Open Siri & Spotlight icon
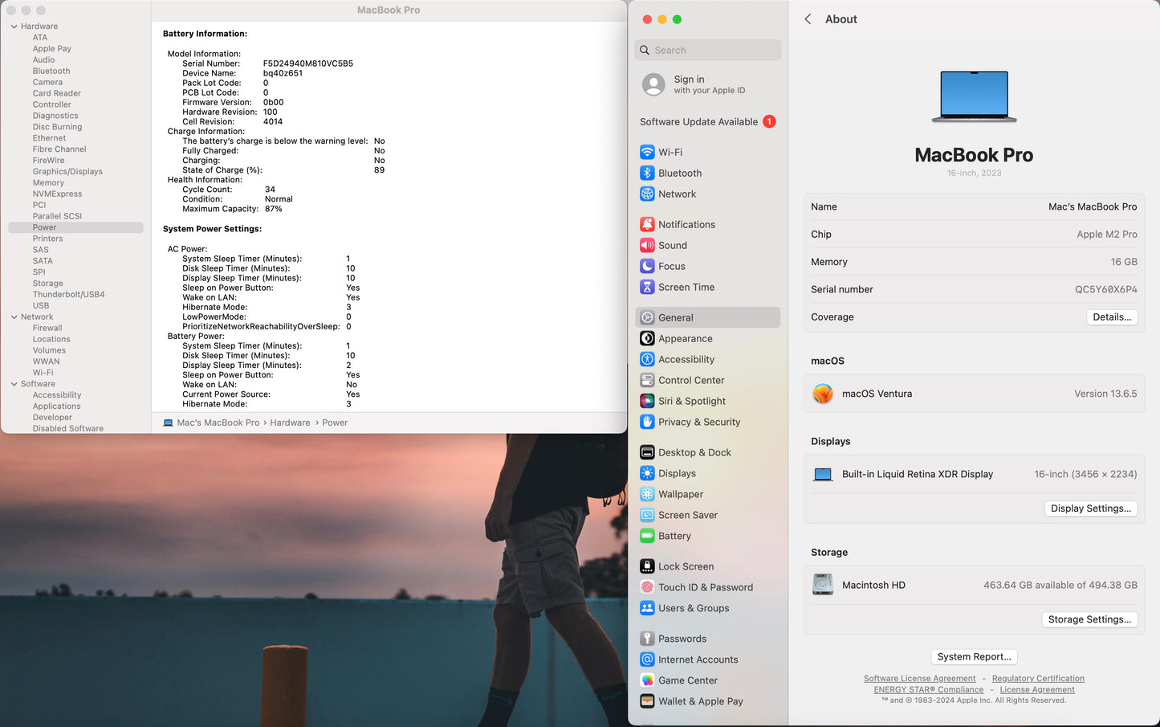This screenshot has height=727, width=1160. (647, 401)
